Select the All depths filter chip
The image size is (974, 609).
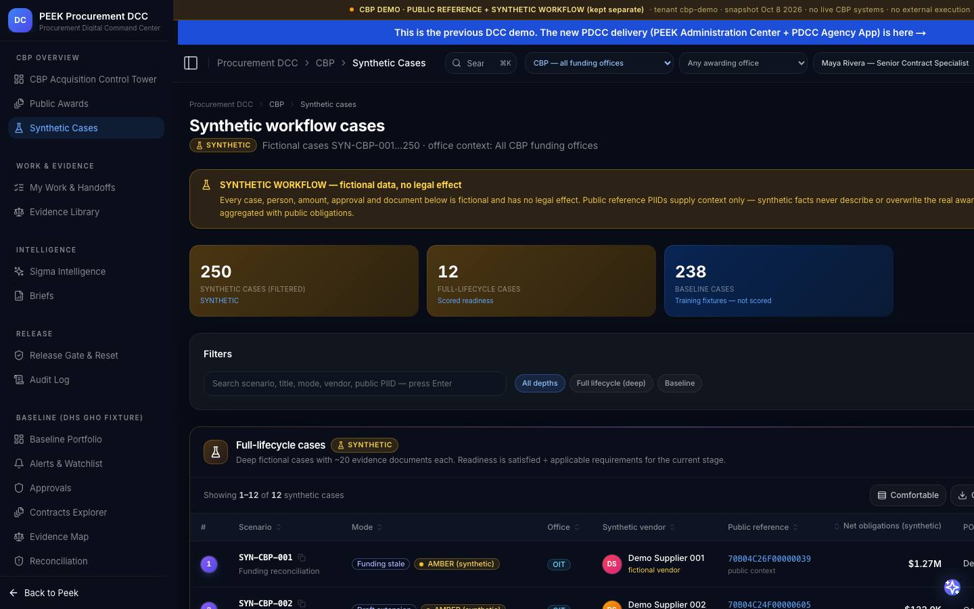pyautogui.click(x=540, y=383)
